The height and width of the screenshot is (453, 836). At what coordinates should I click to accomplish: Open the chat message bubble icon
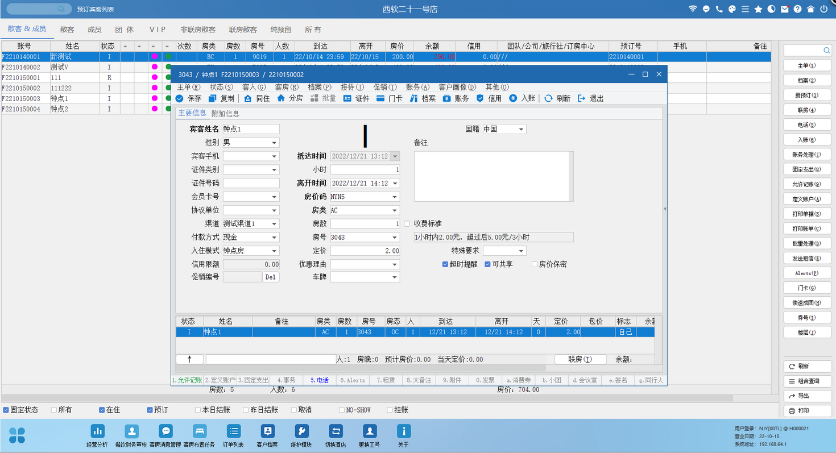click(706, 9)
